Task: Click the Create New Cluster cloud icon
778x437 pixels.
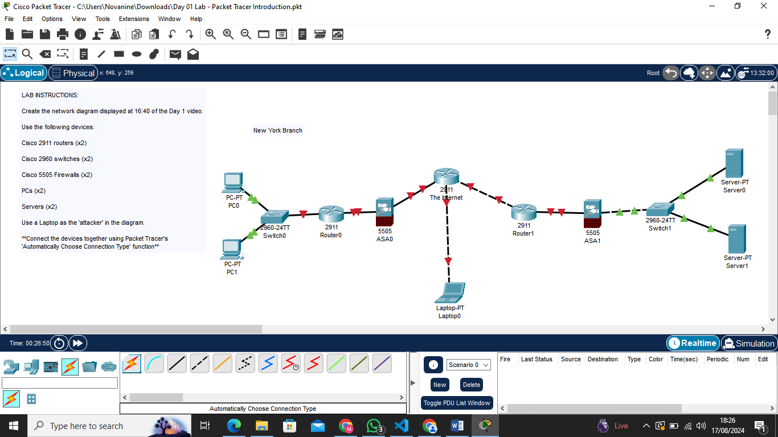Action: tap(689, 73)
